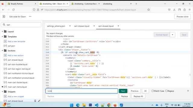
Task: Open the Format liquid dropdown arrow
Action: [x=172, y=35]
